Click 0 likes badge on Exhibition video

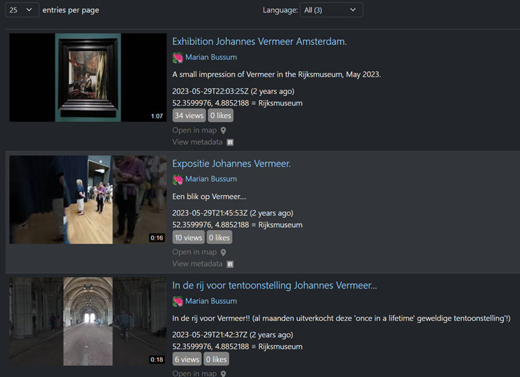click(x=221, y=115)
